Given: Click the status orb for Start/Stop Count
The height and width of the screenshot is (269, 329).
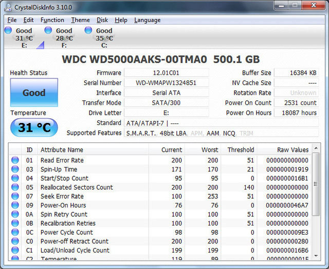Looking at the screenshot, I should 15,178.
